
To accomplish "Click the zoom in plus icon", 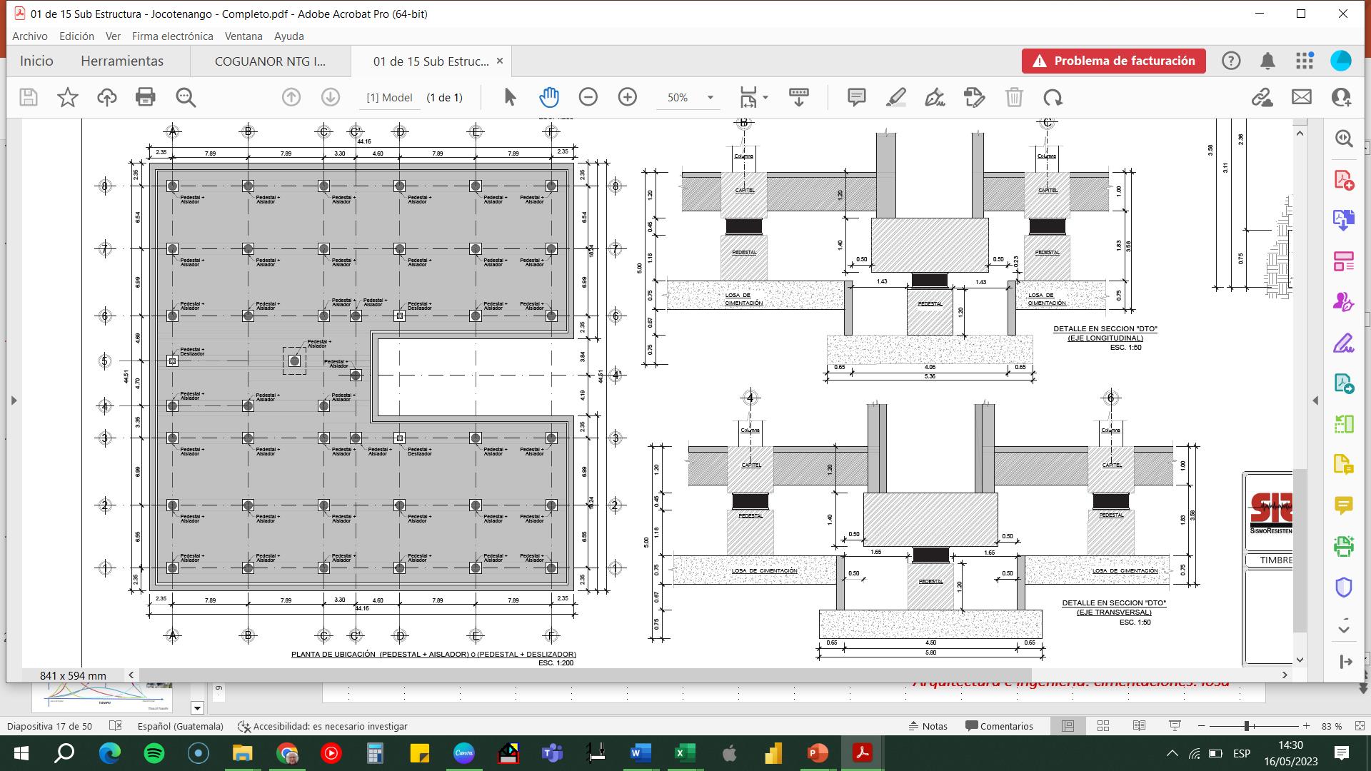I will (x=627, y=97).
